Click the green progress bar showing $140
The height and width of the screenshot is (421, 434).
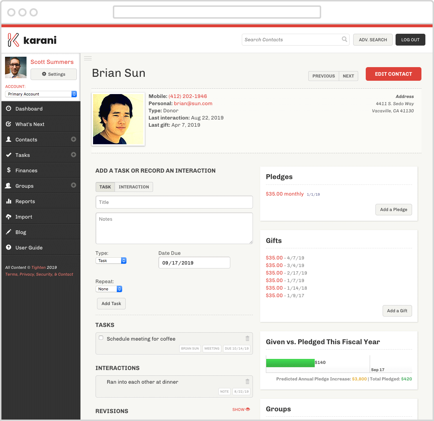[290, 362]
